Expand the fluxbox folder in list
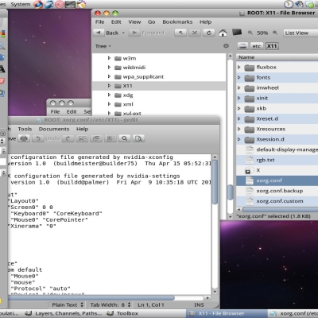The image size is (318, 318). coord(239,68)
